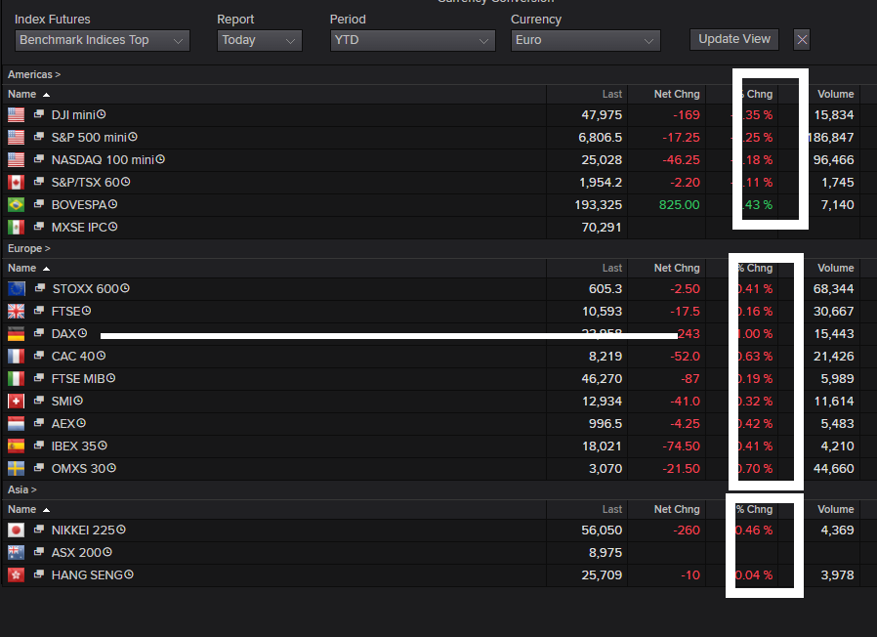Click the popup icon beside SMI

click(x=39, y=401)
